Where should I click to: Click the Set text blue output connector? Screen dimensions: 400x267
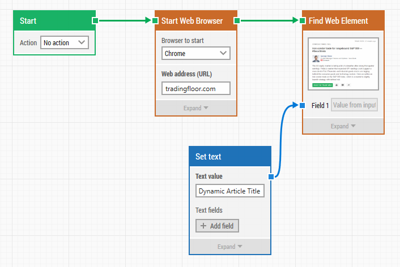pos(271,176)
